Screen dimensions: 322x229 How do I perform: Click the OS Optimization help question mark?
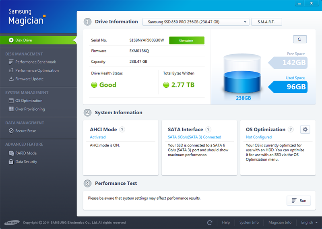[291, 130]
